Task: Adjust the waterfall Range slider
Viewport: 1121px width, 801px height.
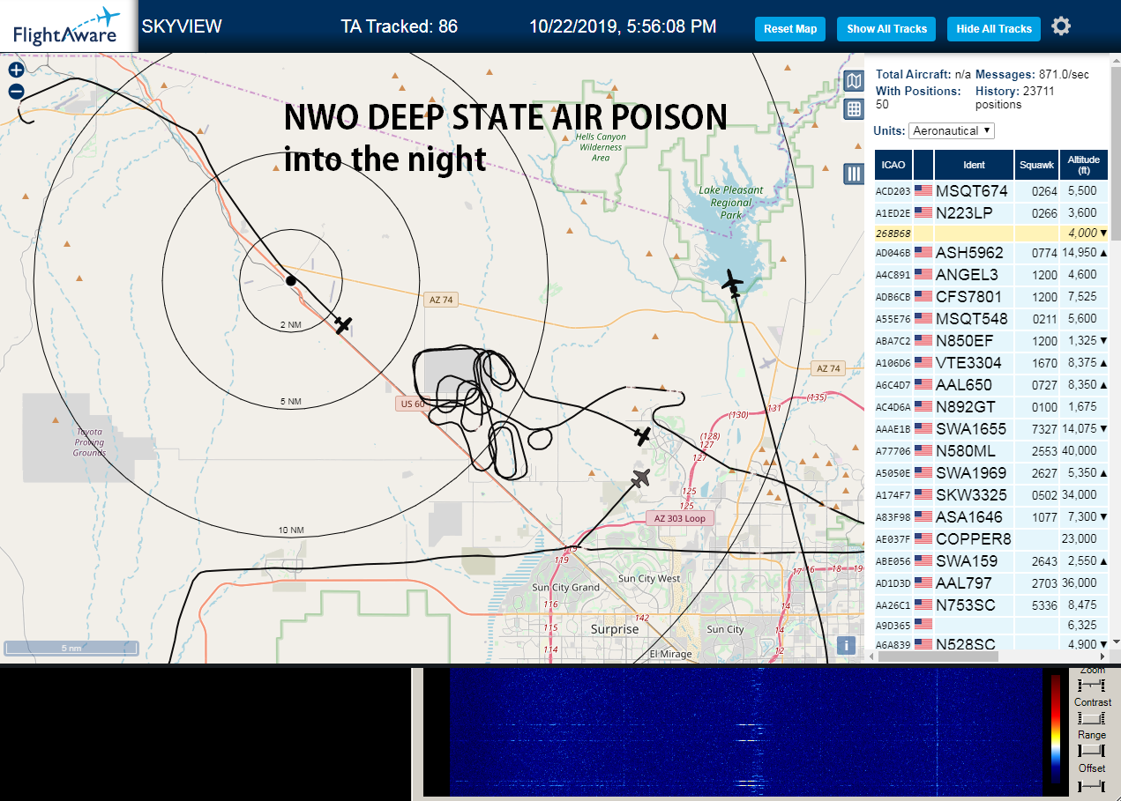Action: pyautogui.click(x=1092, y=750)
